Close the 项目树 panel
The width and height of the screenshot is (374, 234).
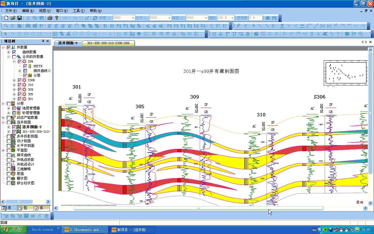(x=48, y=41)
